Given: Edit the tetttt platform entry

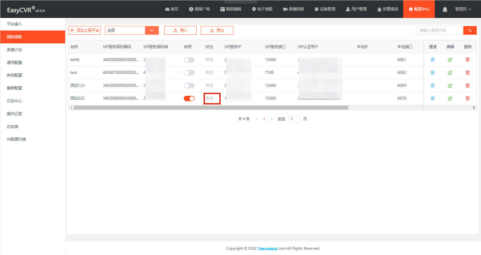Looking at the screenshot, I should coord(450,60).
